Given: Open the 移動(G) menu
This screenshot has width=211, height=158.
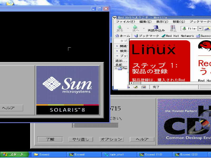Looking at the screenshot, I should [x=179, y=22].
